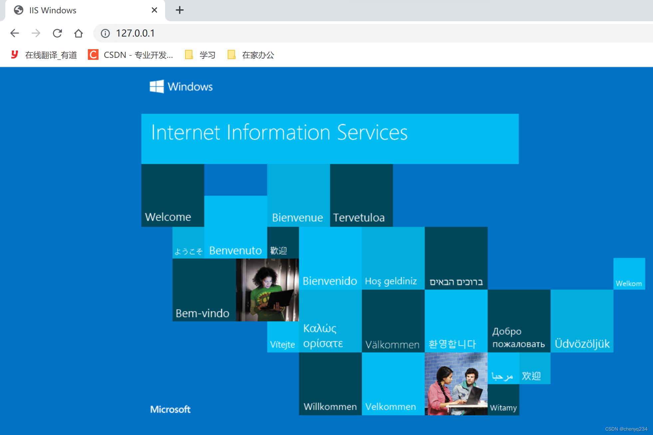Image resolution: width=653 pixels, height=435 pixels.
Task: Click the browser back arrow button
Action: (15, 33)
